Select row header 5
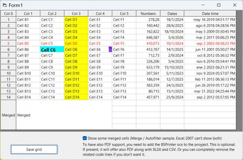The height and width of the screenshot is (160, 243). point(9,44)
